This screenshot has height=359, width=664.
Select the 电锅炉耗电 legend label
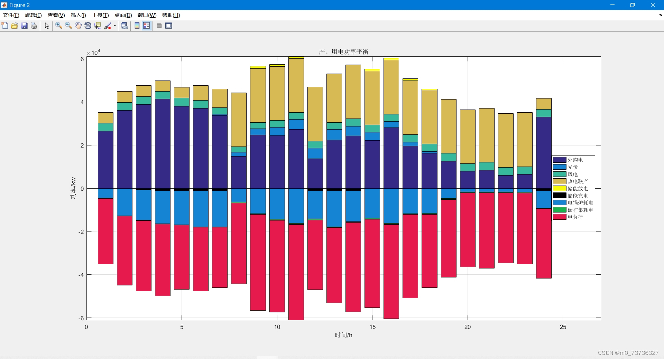tap(580, 203)
